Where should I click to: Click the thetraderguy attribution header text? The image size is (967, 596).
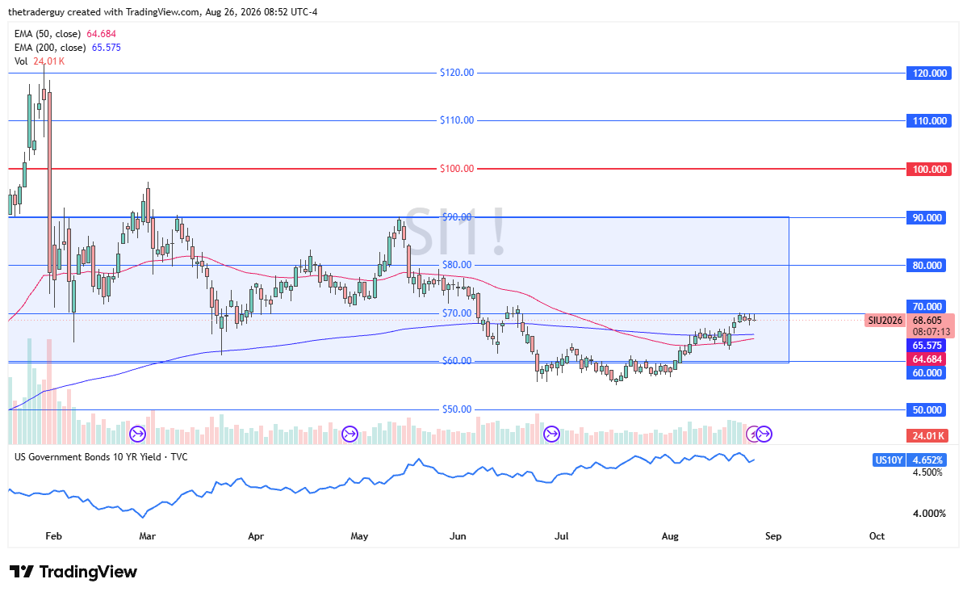pos(163,12)
